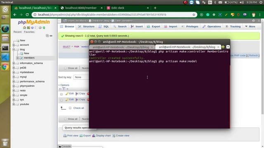The height and width of the screenshot is (148, 264).
Task: Open page settings gear in phpMyAdmin header
Action: [x=254, y=21]
